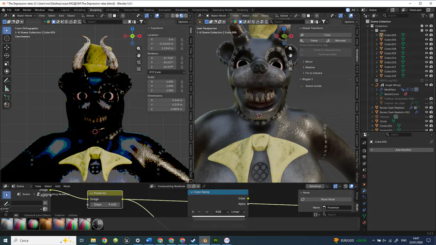436x245 pixels.
Task: Toggle camera view in right viewport
Action: tap(291, 62)
